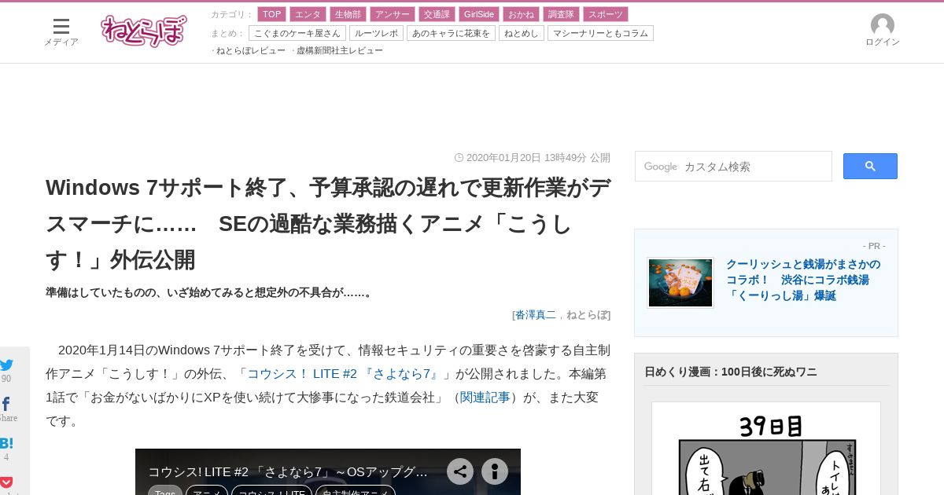The width and height of the screenshot is (944, 495).
Task: Open マシーナリーとも子 column link
Action: [x=600, y=33]
